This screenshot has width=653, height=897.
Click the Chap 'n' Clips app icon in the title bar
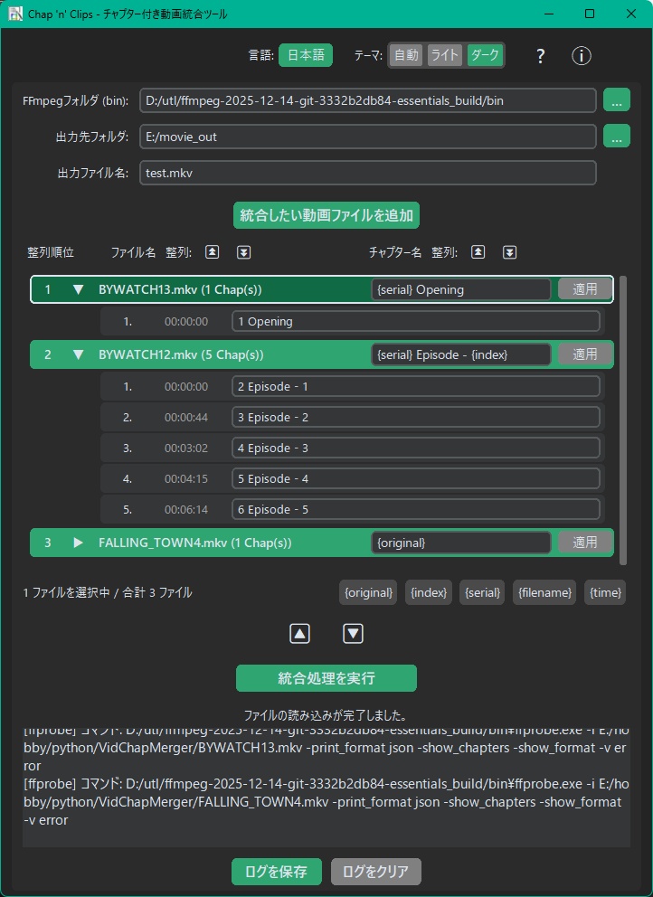tap(15, 14)
